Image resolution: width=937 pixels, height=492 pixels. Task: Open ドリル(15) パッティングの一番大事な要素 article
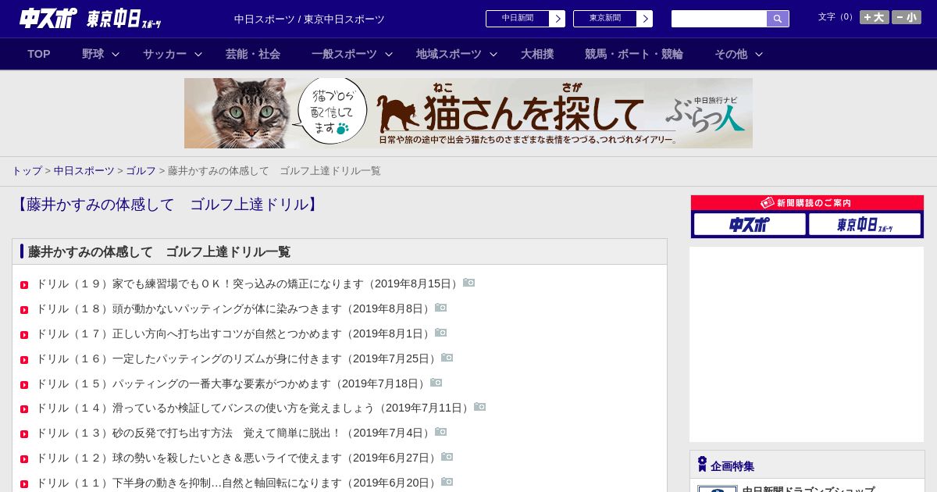[x=232, y=383]
